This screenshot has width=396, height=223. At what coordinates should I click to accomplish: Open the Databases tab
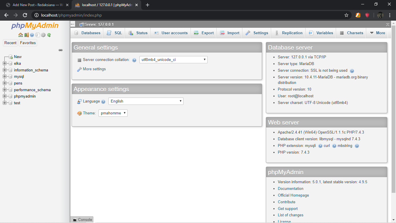click(x=87, y=33)
